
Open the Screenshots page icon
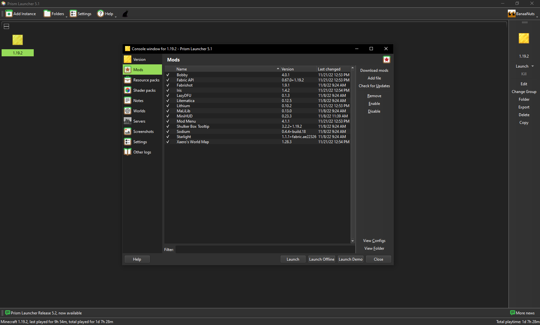pyautogui.click(x=128, y=132)
